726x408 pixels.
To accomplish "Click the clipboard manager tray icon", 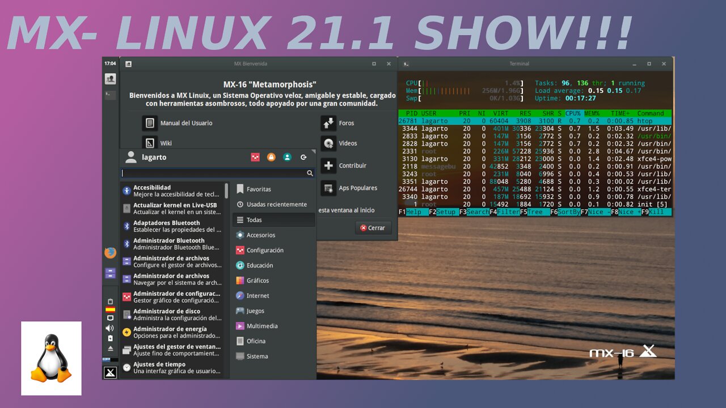I will tap(110, 301).
